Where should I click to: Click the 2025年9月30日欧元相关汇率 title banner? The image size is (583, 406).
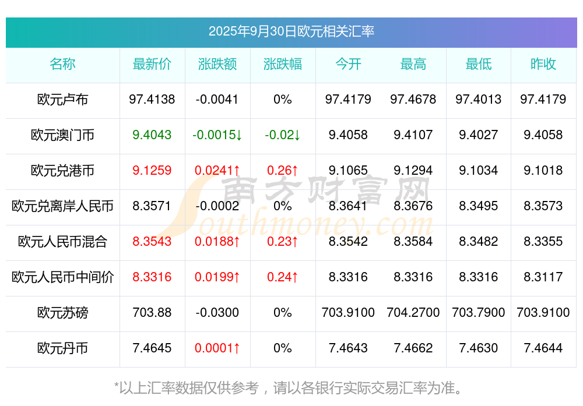pyautogui.click(x=291, y=31)
